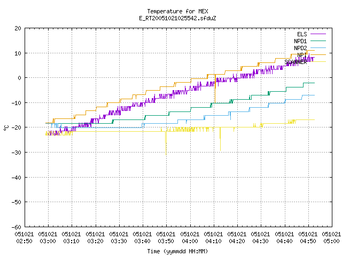Viewport: 342px width, 256px height.
Task: Click the 03:00 x-axis time label
Action: (x=48, y=241)
